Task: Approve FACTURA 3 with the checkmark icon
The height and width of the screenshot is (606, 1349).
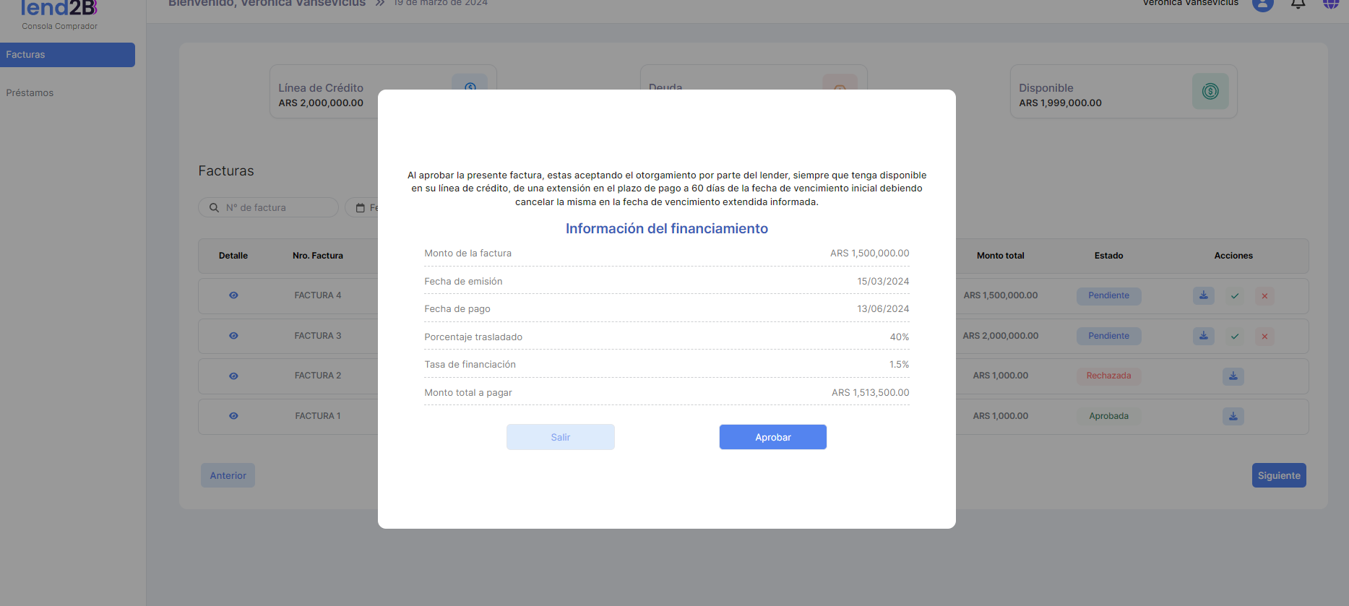Action: (1235, 337)
